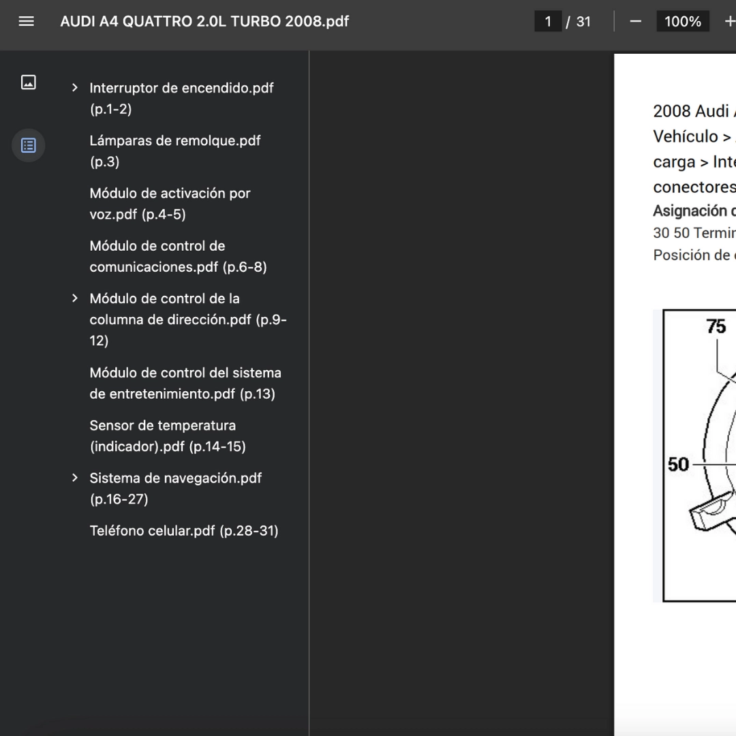Open Módulo de control de la columna bookmark
Viewport: 736px width, 736px height.
coord(187,319)
